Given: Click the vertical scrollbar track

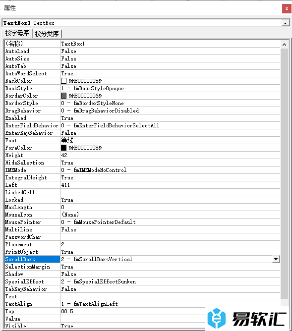Looking at the screenshot, I should point(284,173).
